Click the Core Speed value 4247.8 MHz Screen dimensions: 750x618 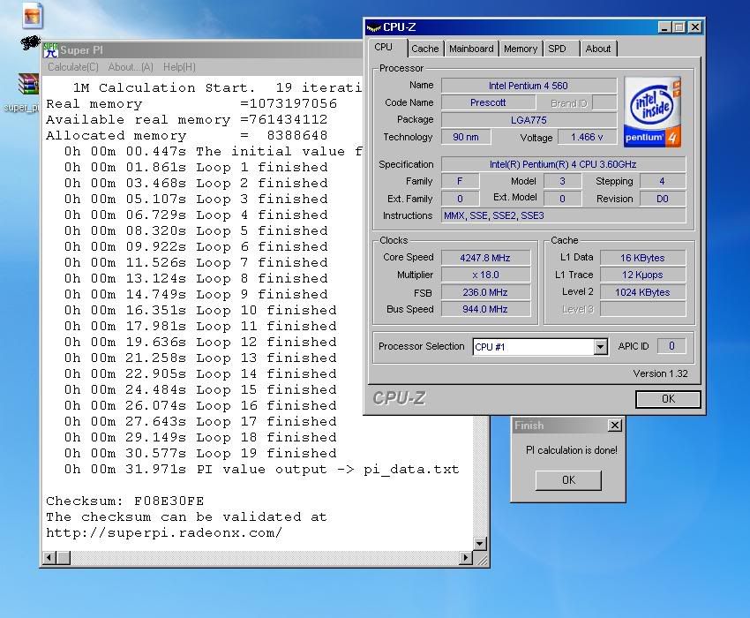pos(485,258)
